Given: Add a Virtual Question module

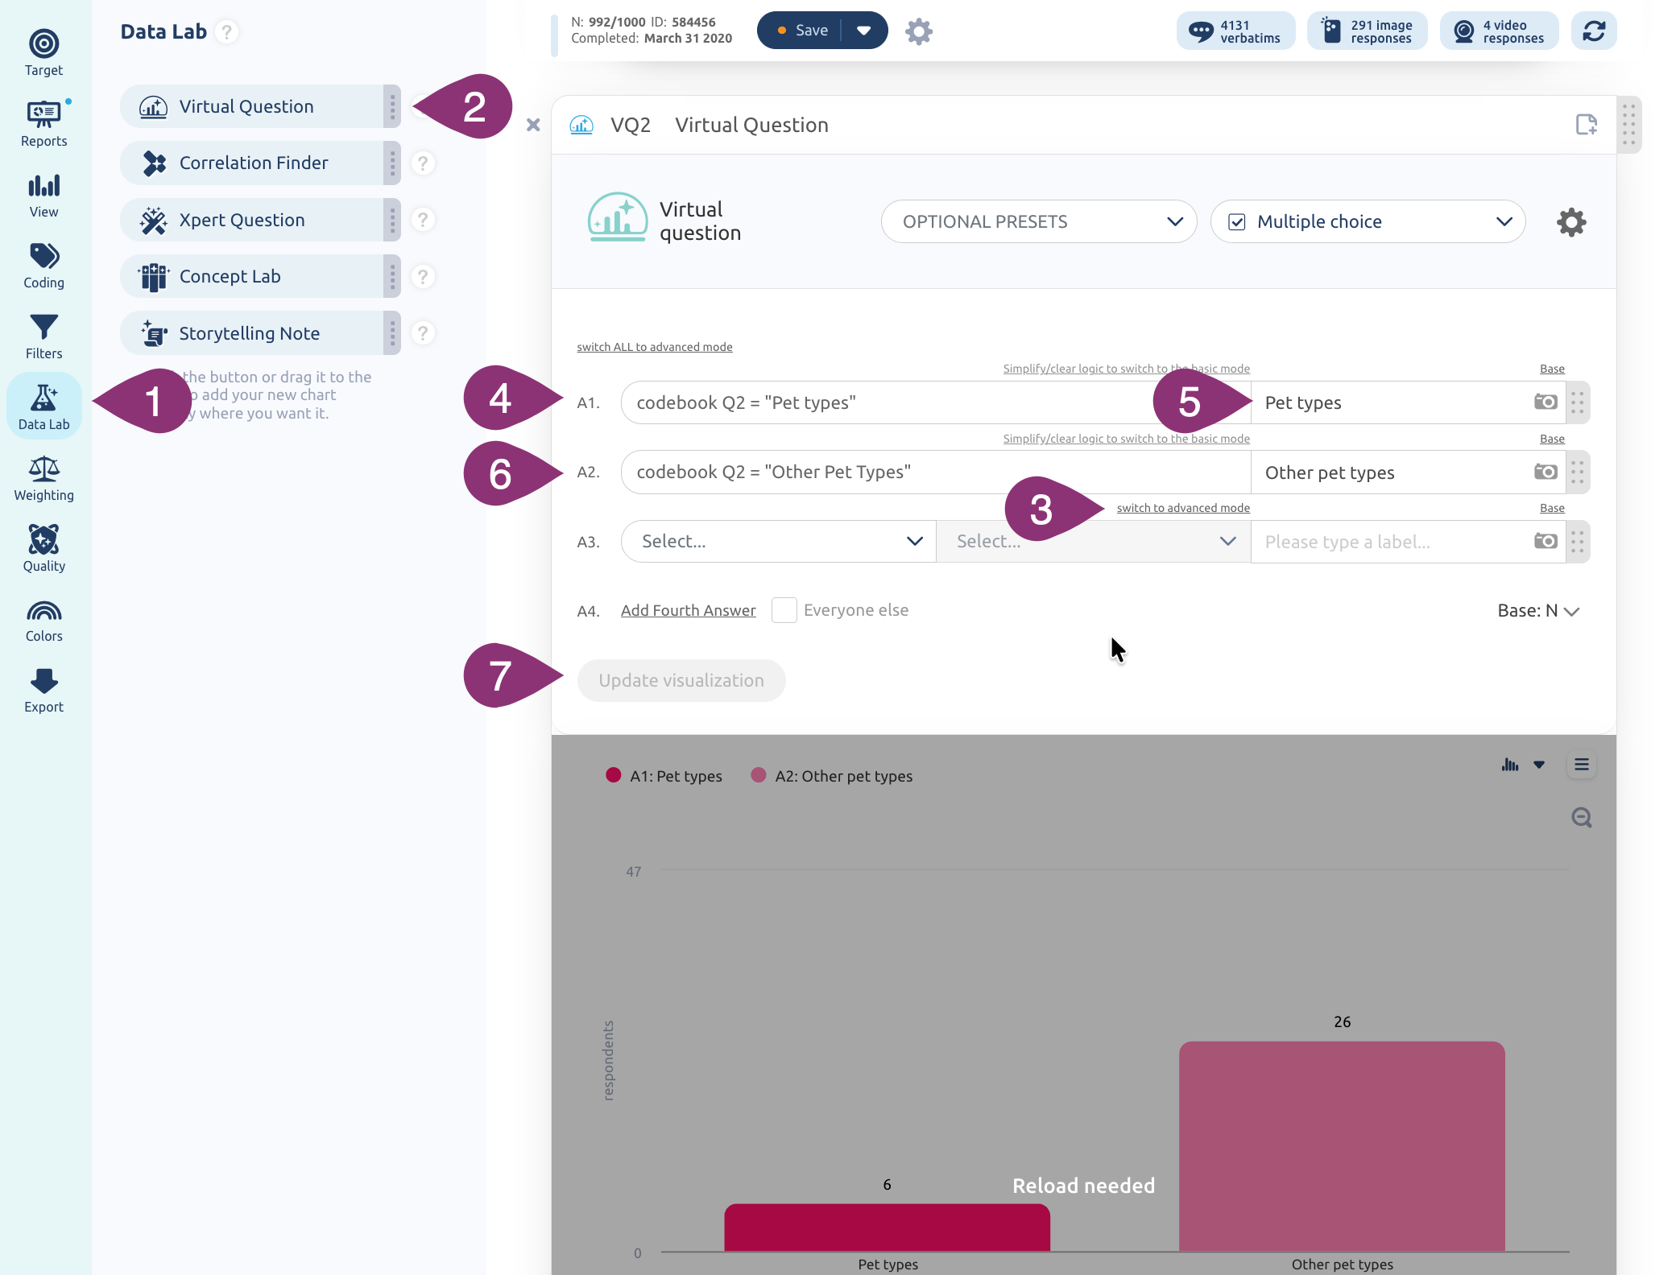Looking at the screenshot, I should [260, 106].
